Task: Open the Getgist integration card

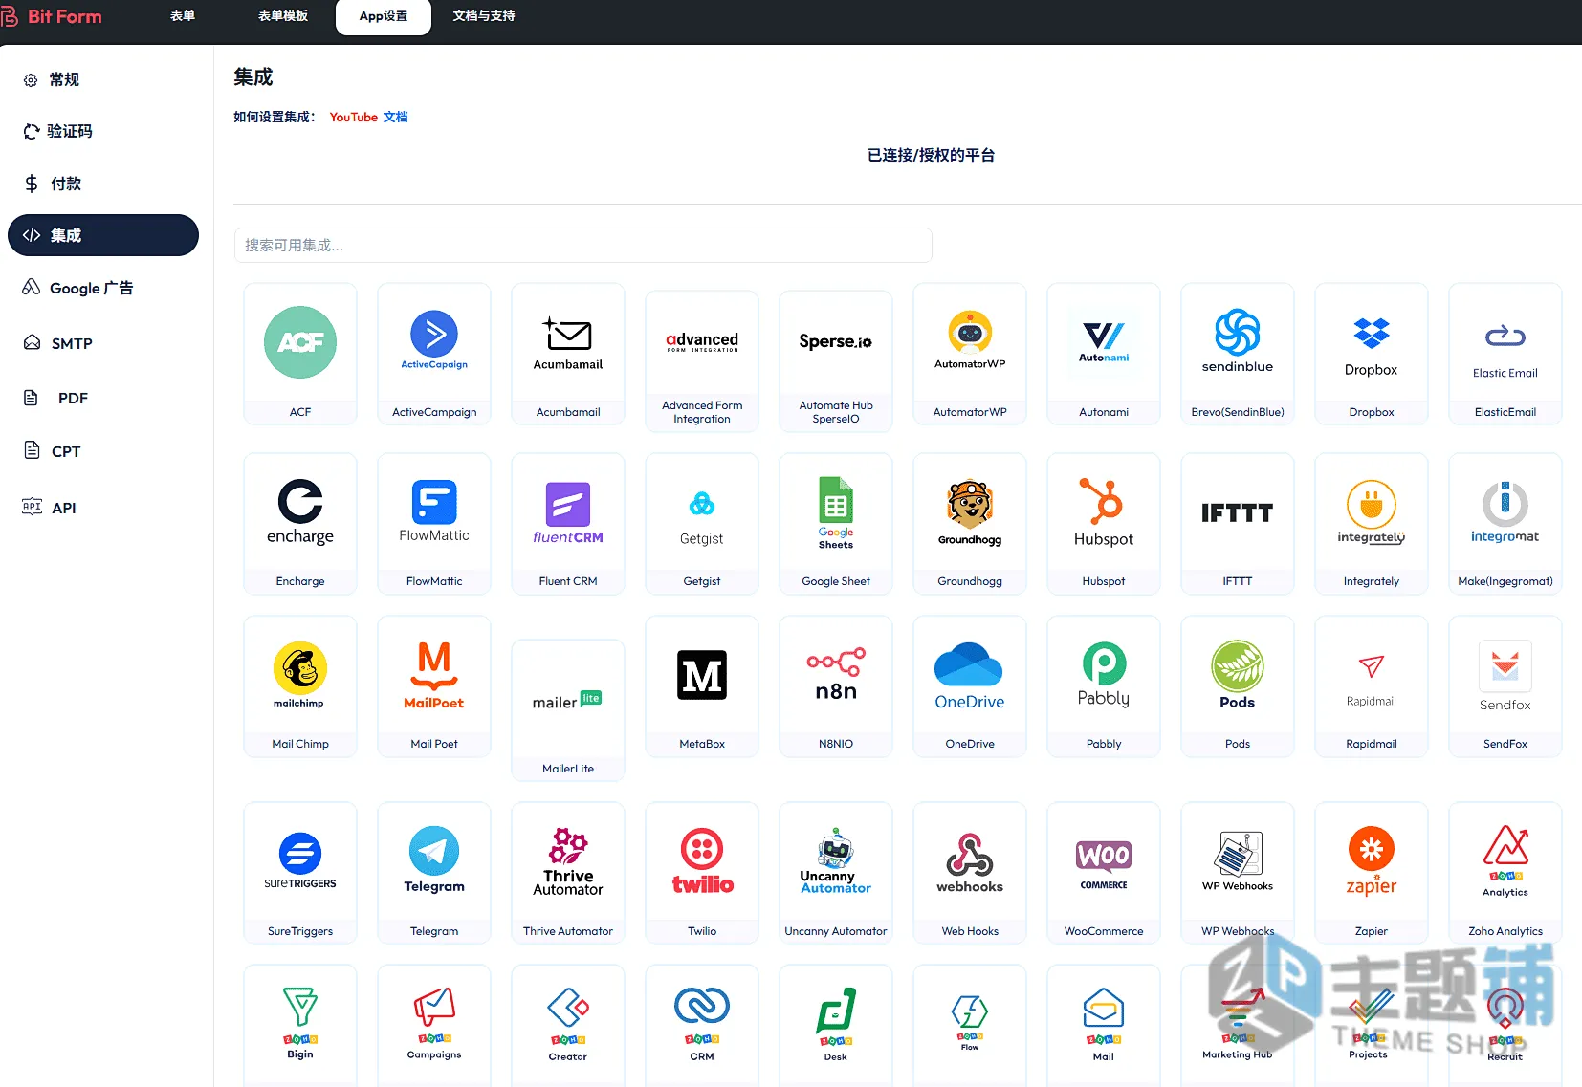Action: tap(702, 524)
